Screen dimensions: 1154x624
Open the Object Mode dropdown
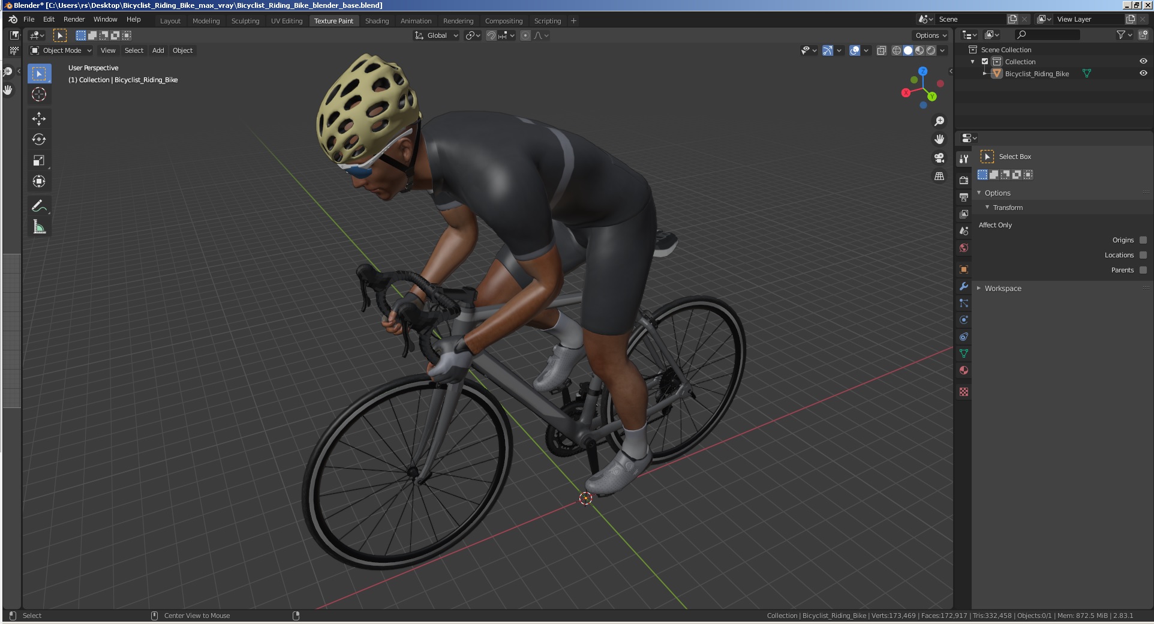click(x=61, y=50)
